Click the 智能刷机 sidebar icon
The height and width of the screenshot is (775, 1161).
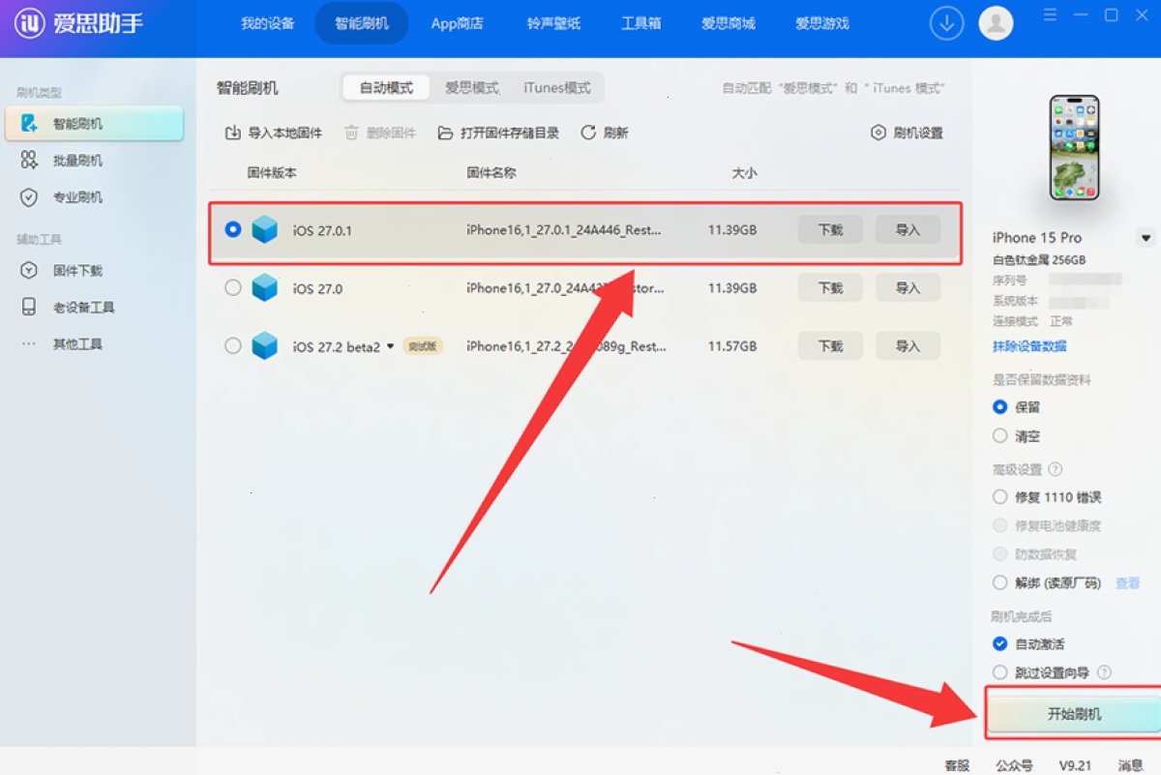pos(29,124)
